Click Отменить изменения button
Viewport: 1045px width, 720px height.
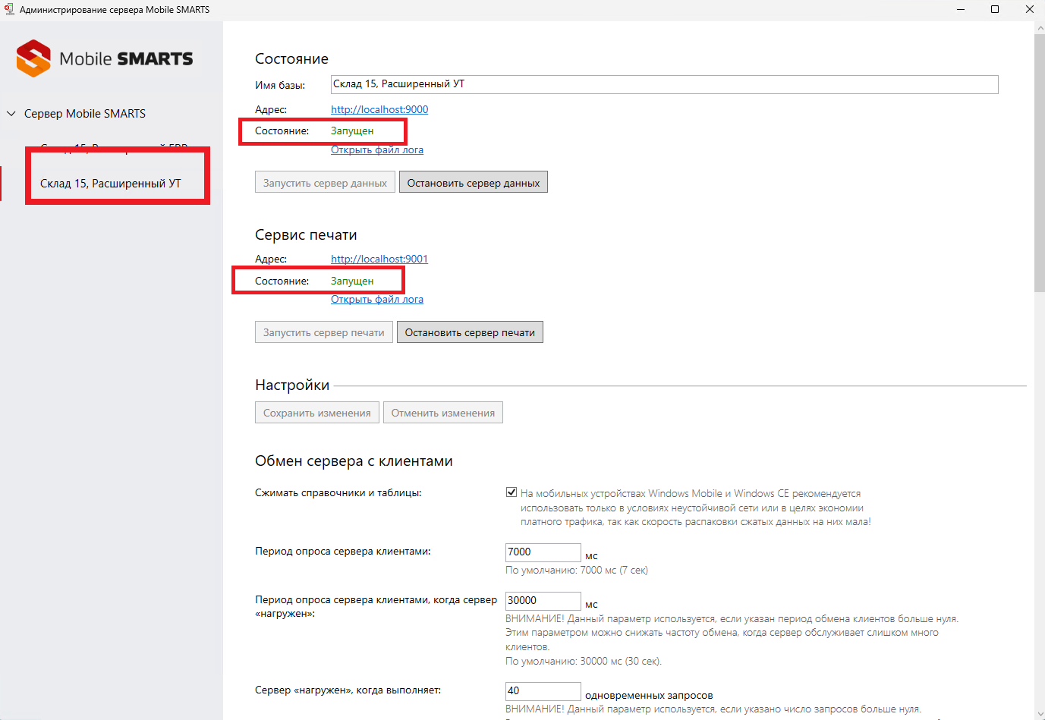pyautogui.click(x=442, y=413)
